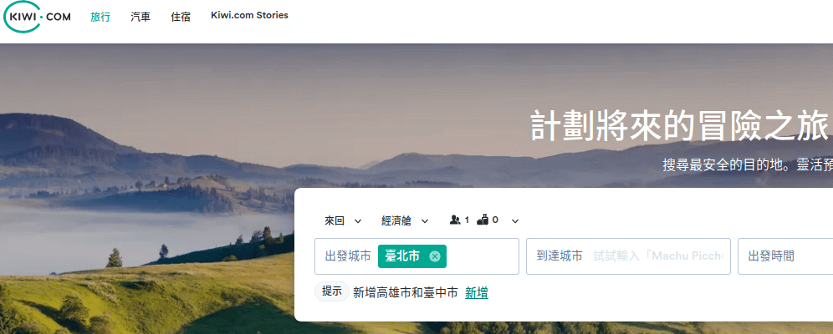Click the 提示 hint badge
Screen dimensions: 833x334
coord(332,291)
